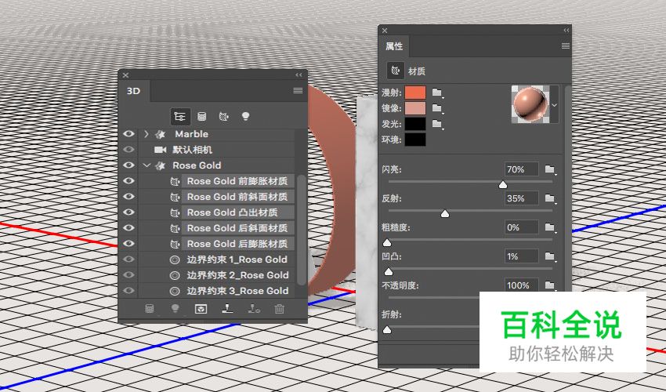Click the 闪亮 slider handle

[x=503, y=184]
